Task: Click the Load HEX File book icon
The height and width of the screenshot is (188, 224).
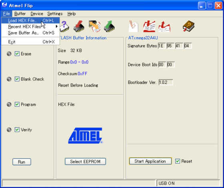Action: 149,26
